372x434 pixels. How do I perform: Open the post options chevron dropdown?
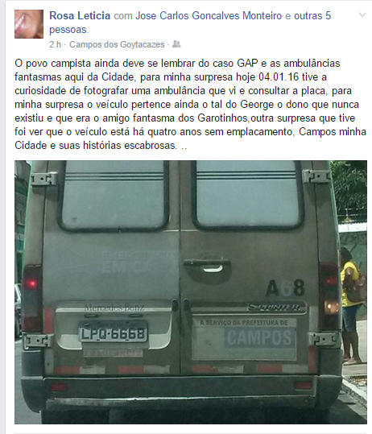click(362, 14)
